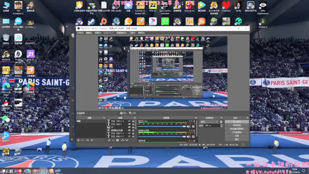
Task: Launch Epic Games Launcher shortcut
Action: 165,8
